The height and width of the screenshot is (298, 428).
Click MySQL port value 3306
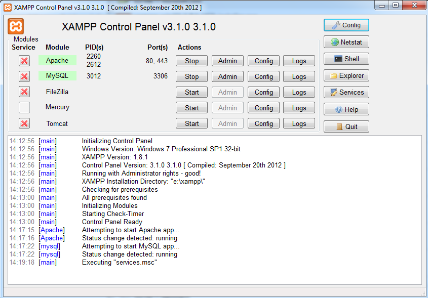point(161,76)
